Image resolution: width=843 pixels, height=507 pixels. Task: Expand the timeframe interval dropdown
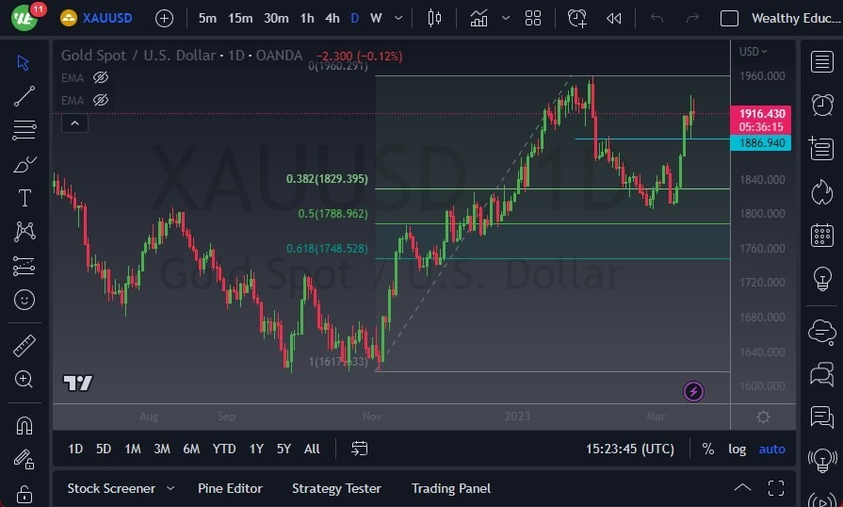[398, 18]
